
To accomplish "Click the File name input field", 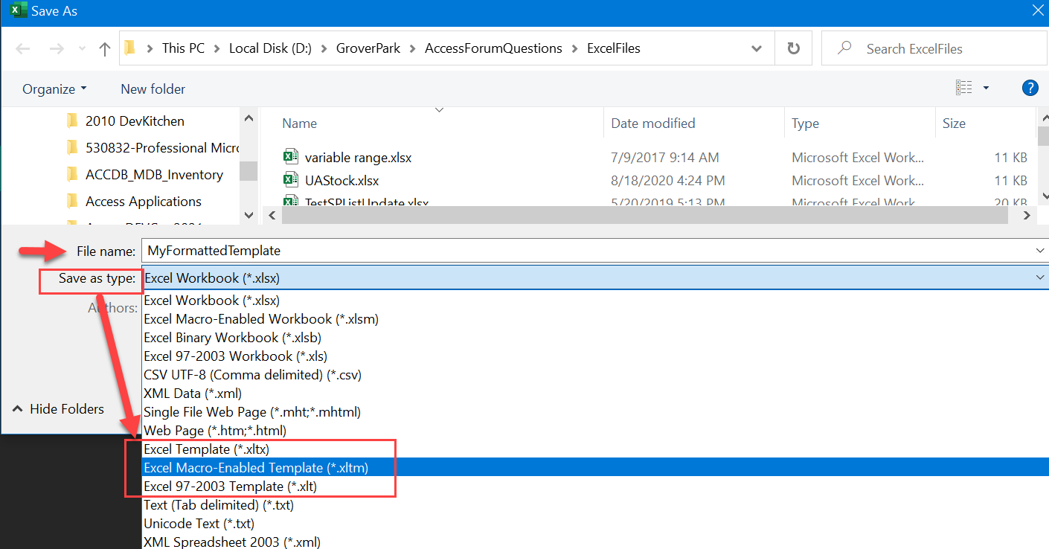I will tap(588, 251).
